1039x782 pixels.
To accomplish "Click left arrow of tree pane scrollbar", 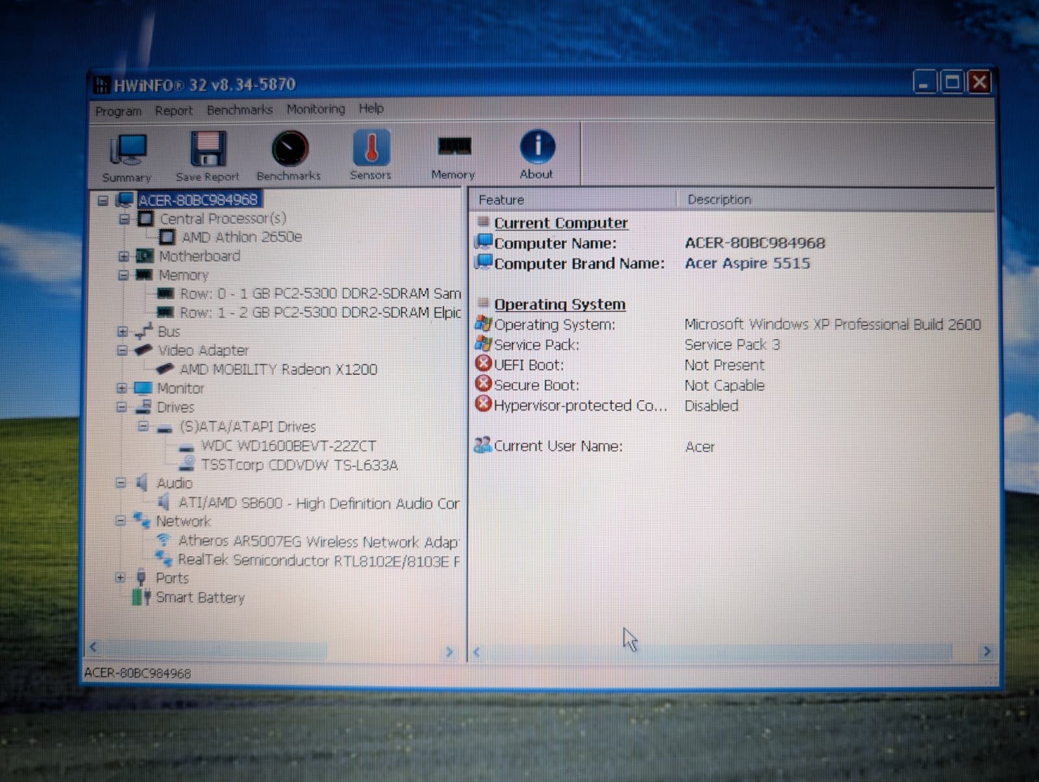I will click(x=94, y=647).
